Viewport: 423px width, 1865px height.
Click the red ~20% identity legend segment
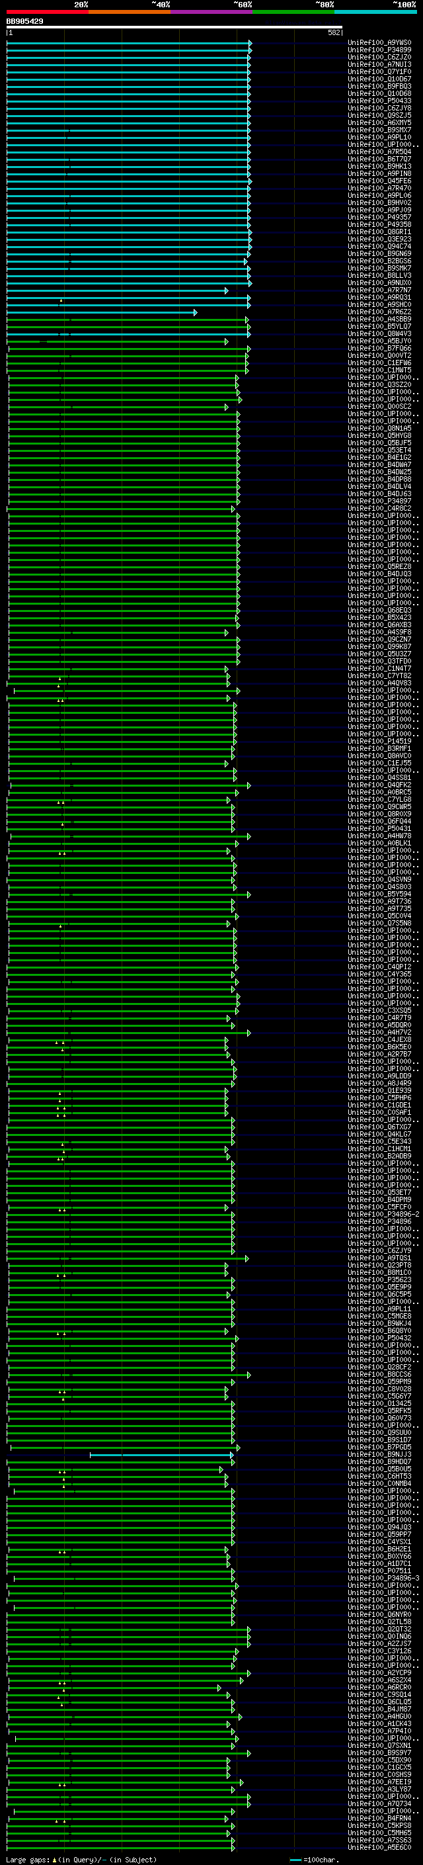(47, 13)
